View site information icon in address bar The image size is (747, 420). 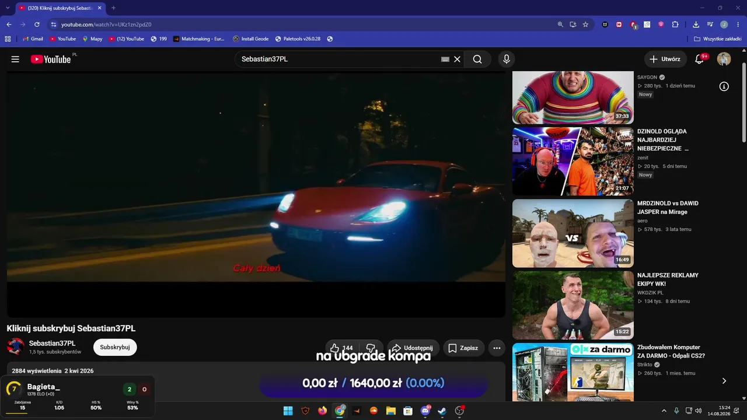54,24
